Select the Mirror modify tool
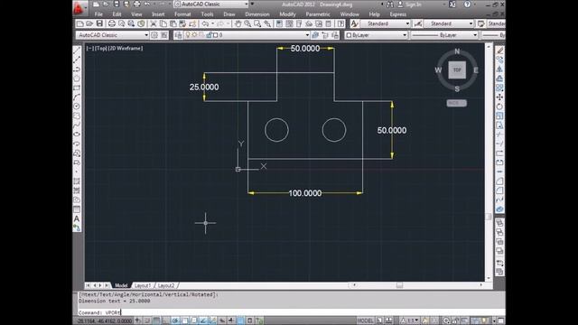578x325 pixels. (499, 69)
